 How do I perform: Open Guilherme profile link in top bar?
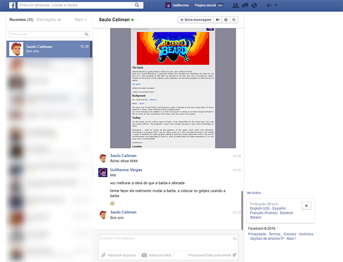181,5
